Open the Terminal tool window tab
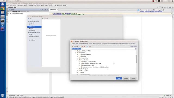 12,95
